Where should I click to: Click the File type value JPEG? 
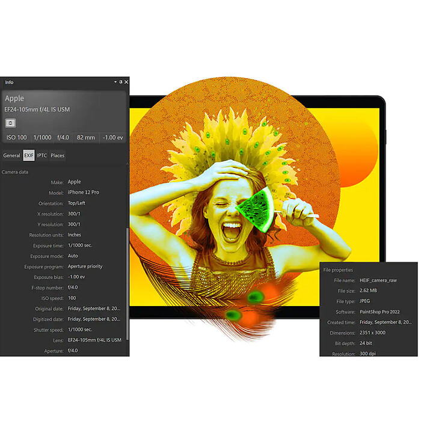(365, 301)
